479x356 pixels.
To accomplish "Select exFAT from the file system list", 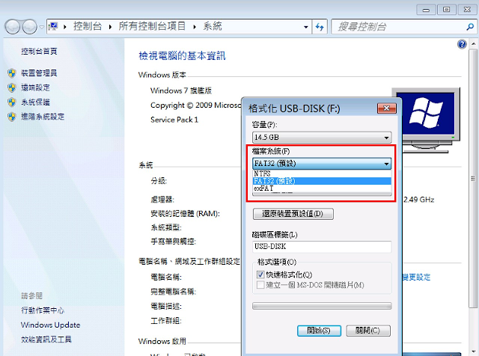I will coord(322,188).
